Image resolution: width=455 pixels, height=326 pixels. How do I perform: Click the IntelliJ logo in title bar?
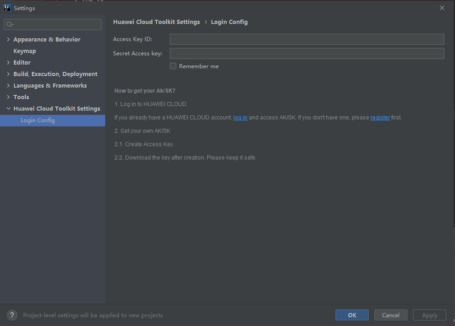[x=7, y=8]
